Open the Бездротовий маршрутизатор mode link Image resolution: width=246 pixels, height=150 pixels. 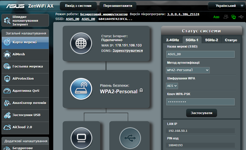point(104,14)
